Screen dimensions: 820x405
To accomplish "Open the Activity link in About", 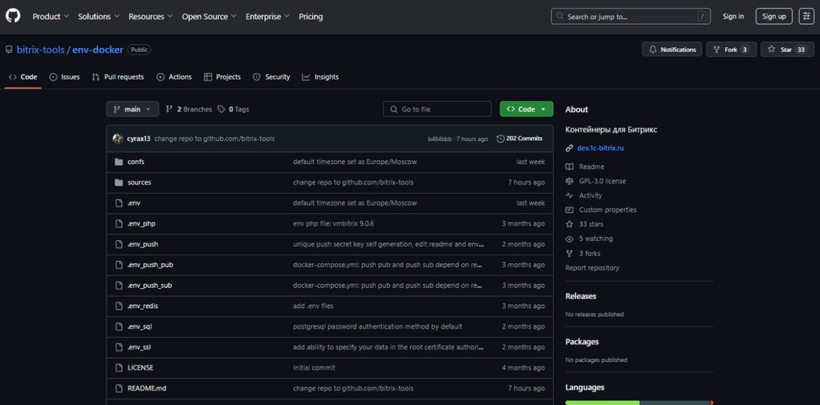I will click(584, 195).
